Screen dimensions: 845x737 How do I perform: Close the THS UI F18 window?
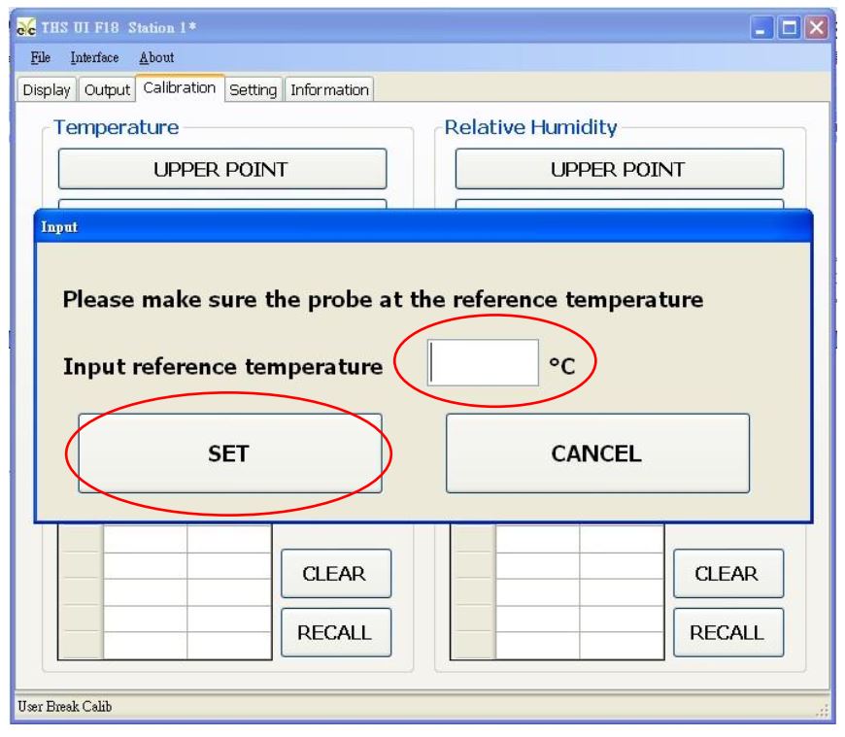[x=817, y=25]
